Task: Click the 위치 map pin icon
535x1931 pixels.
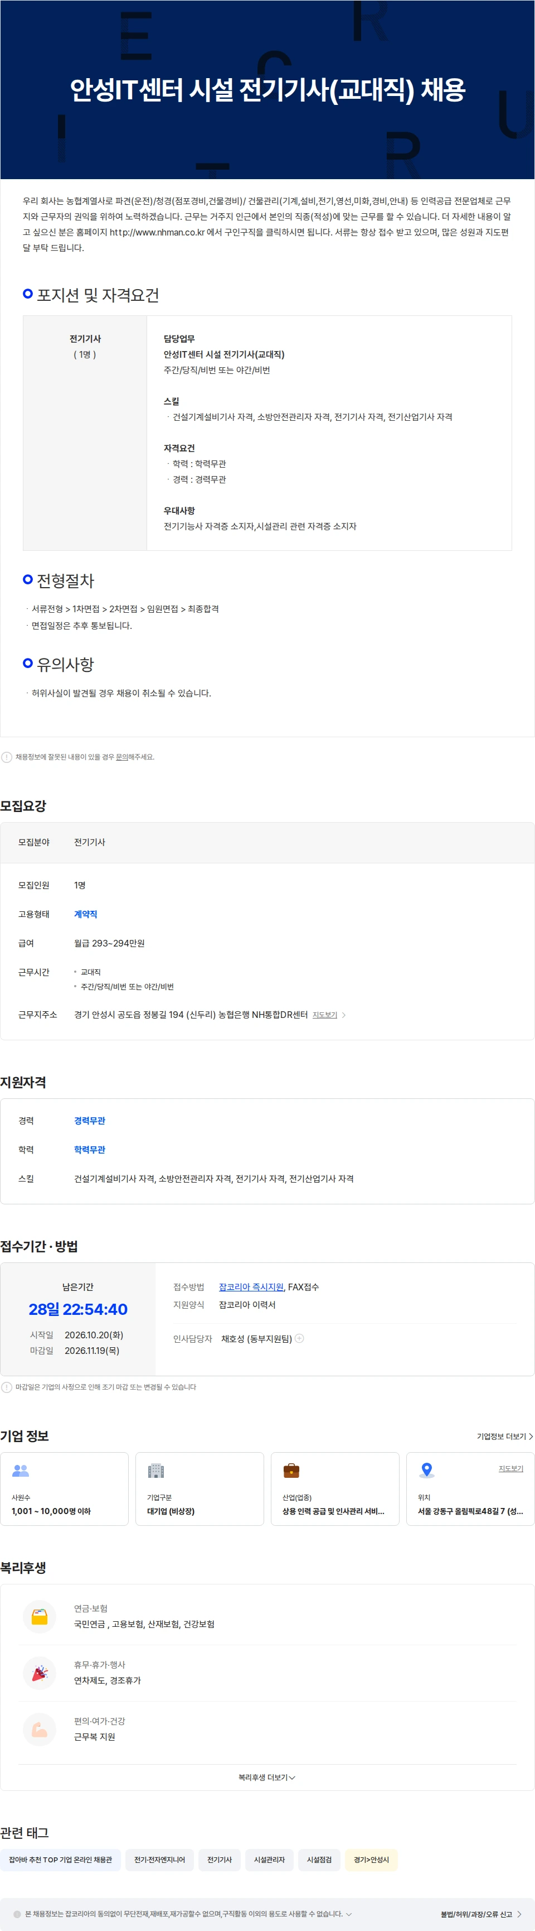Action: (x=426, y=1471)
